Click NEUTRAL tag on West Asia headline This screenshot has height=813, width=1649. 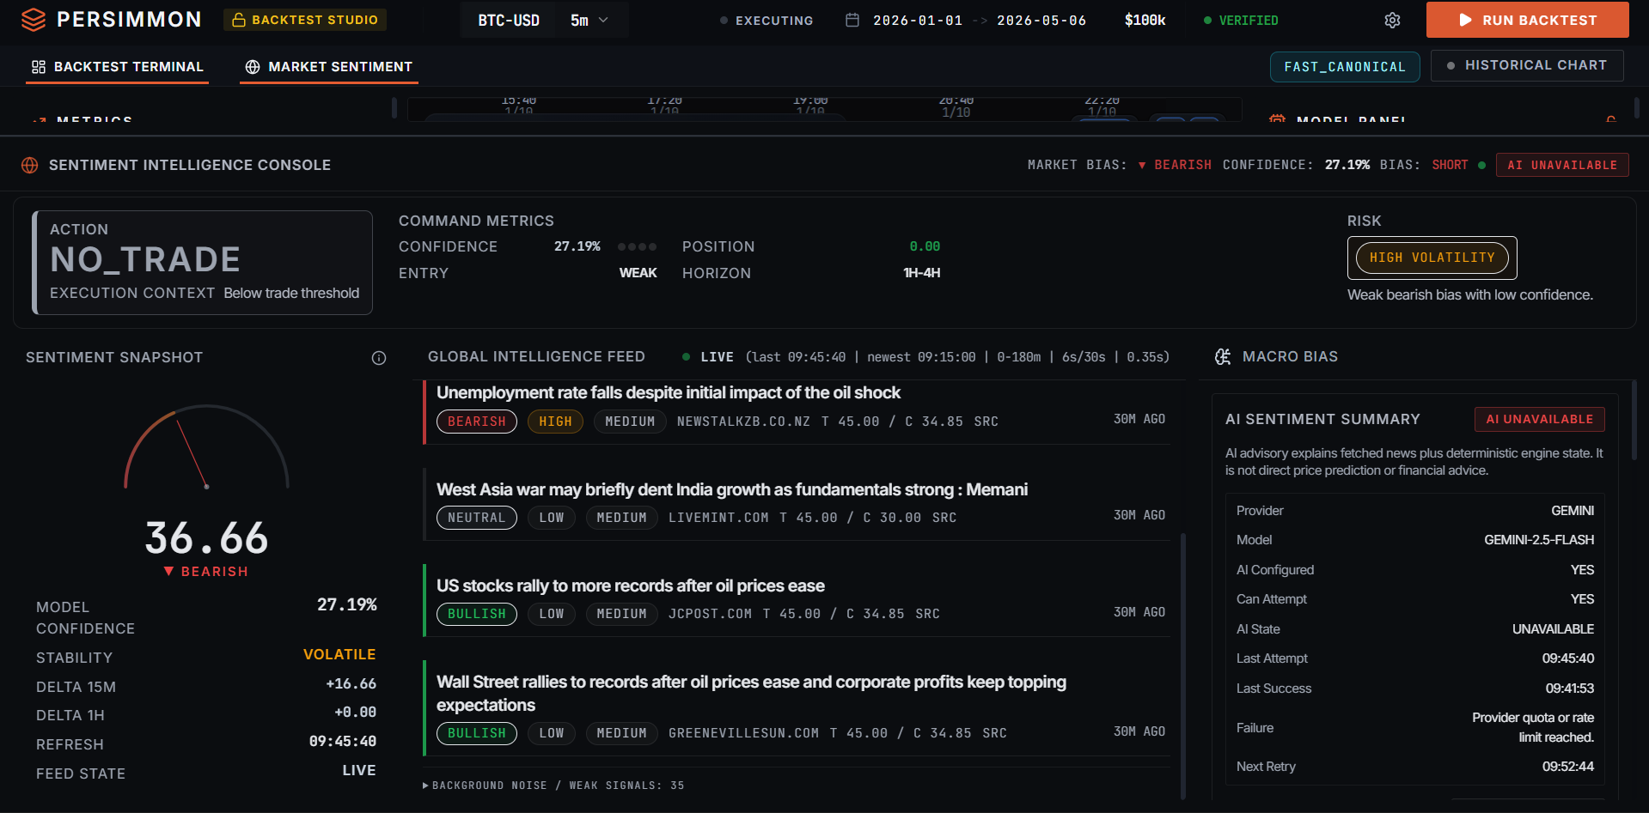pos(477,518)
